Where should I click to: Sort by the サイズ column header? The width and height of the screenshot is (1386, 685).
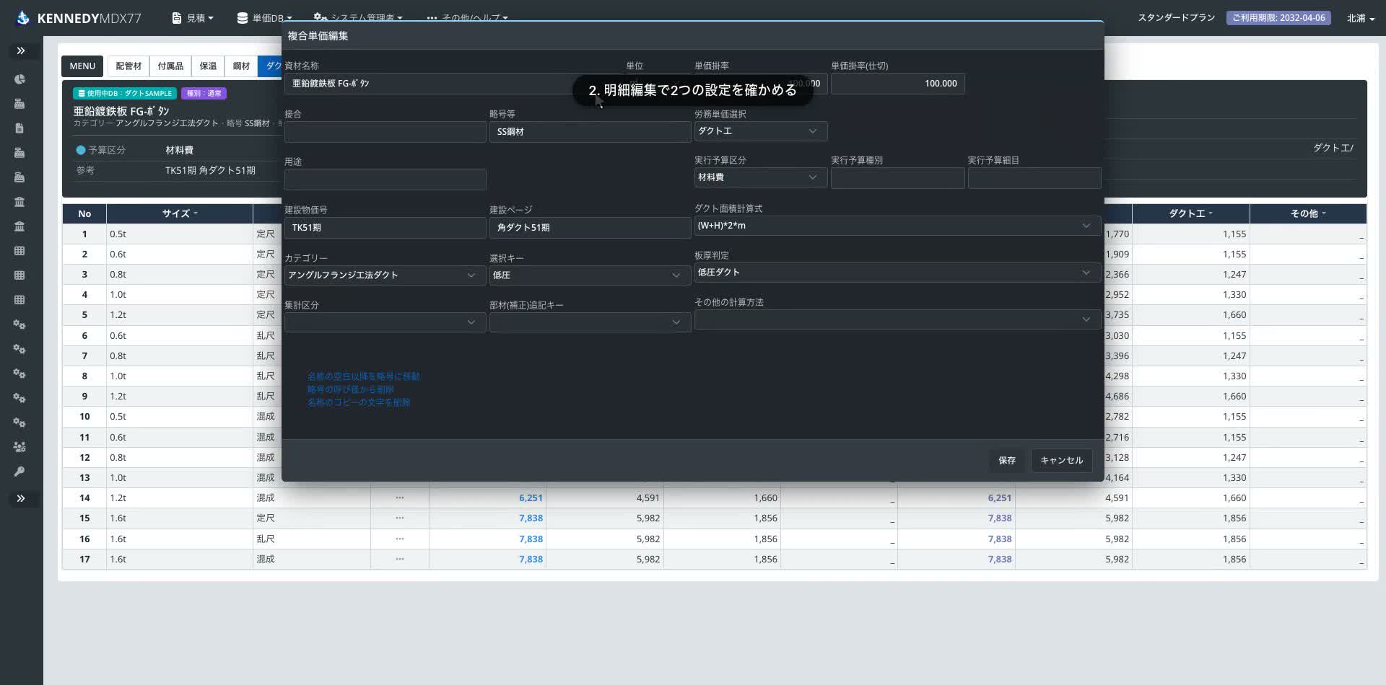click(179, 213)
